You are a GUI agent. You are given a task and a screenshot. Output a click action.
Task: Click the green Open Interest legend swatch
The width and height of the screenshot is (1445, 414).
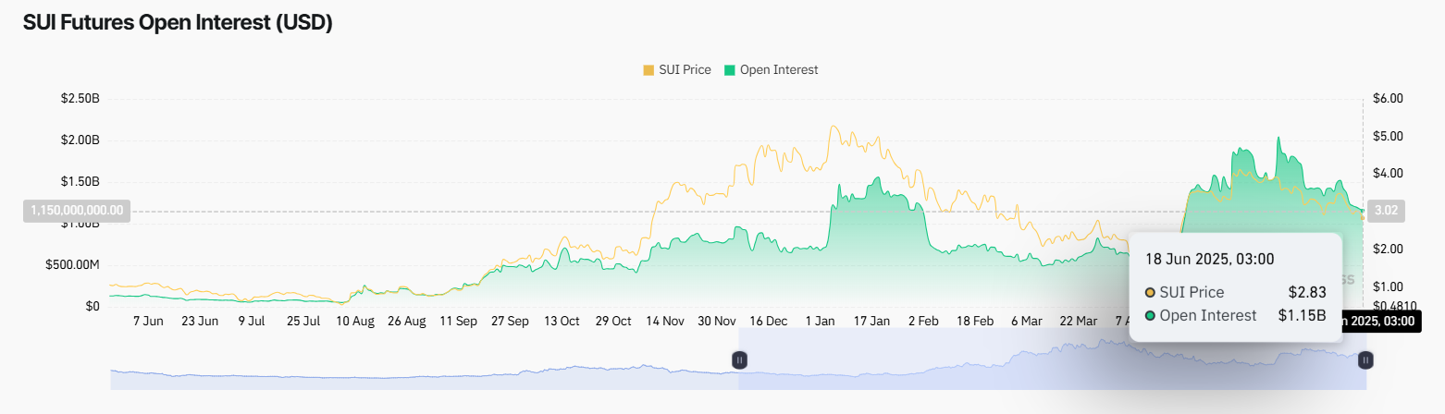tap(730, 69)
